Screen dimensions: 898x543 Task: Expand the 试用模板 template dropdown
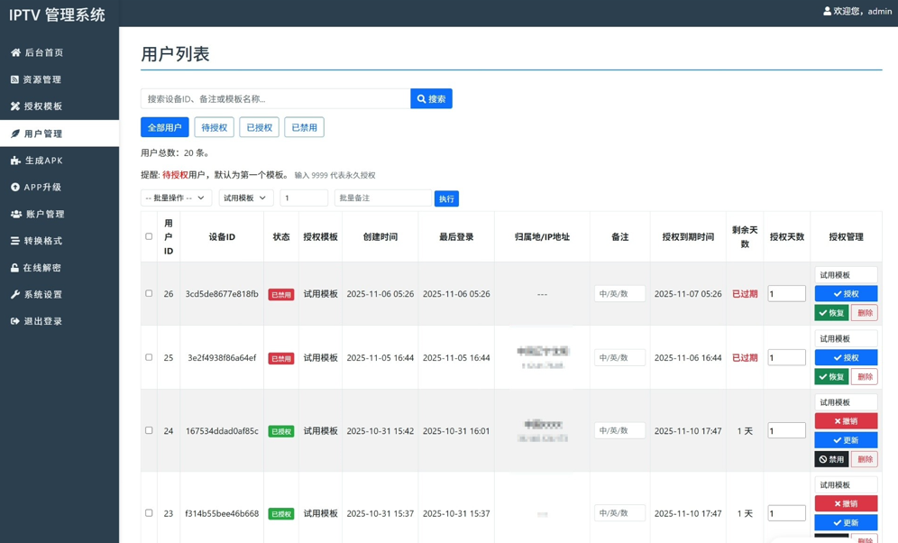point(245,198)
